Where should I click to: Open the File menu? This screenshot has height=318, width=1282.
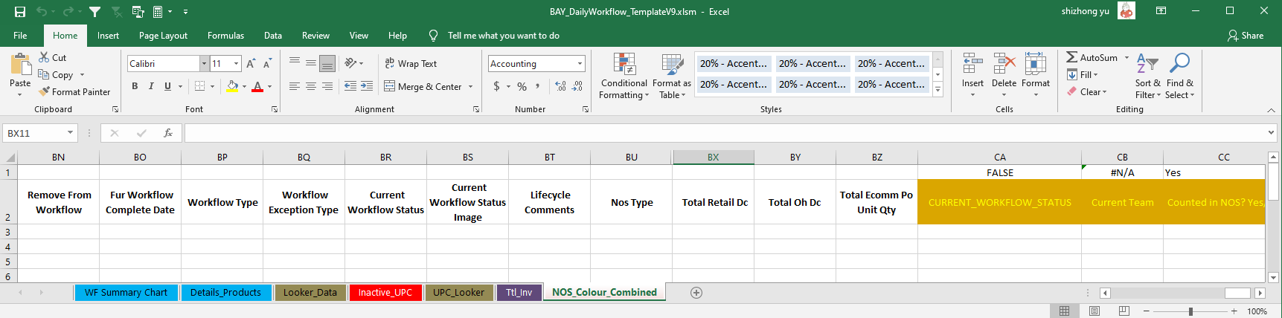[x=20, y=36]
